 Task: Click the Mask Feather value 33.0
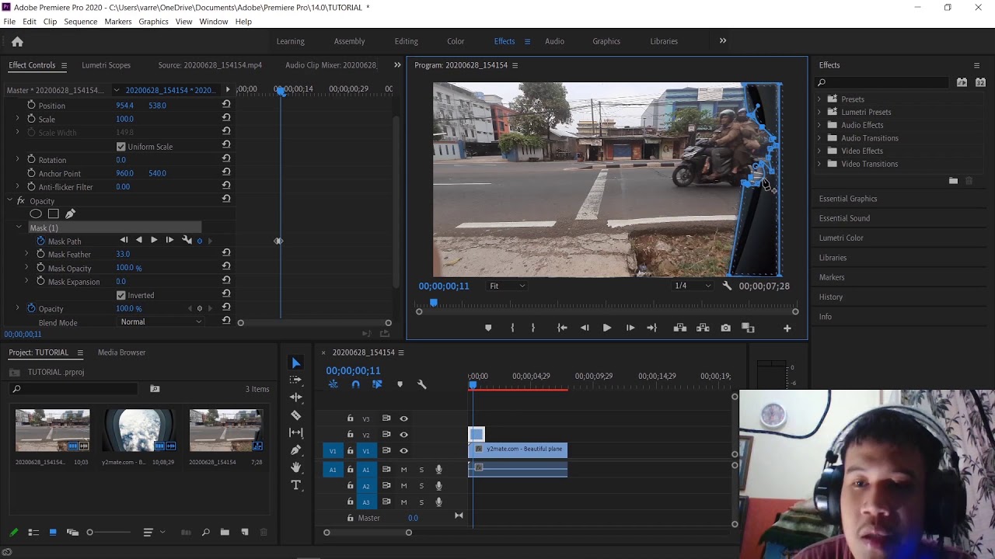[x=123, y=254]
